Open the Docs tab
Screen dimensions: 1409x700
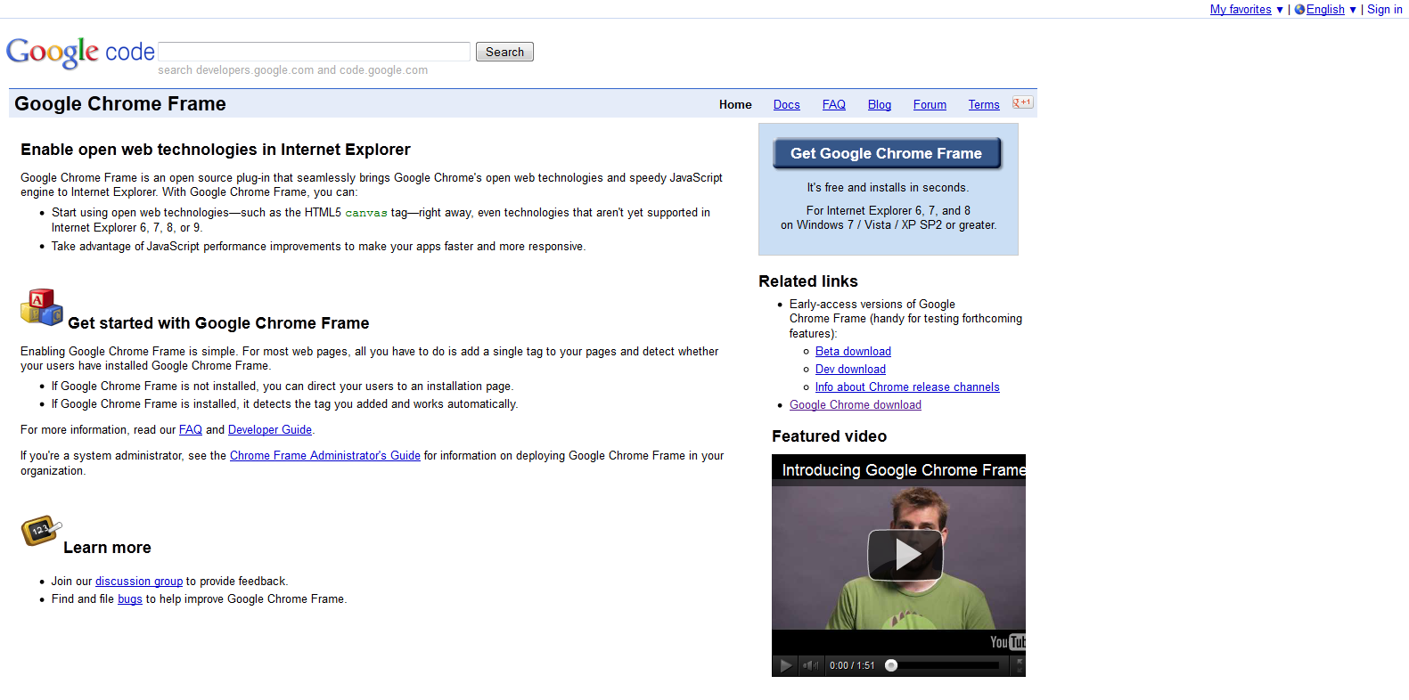point(786,104)
